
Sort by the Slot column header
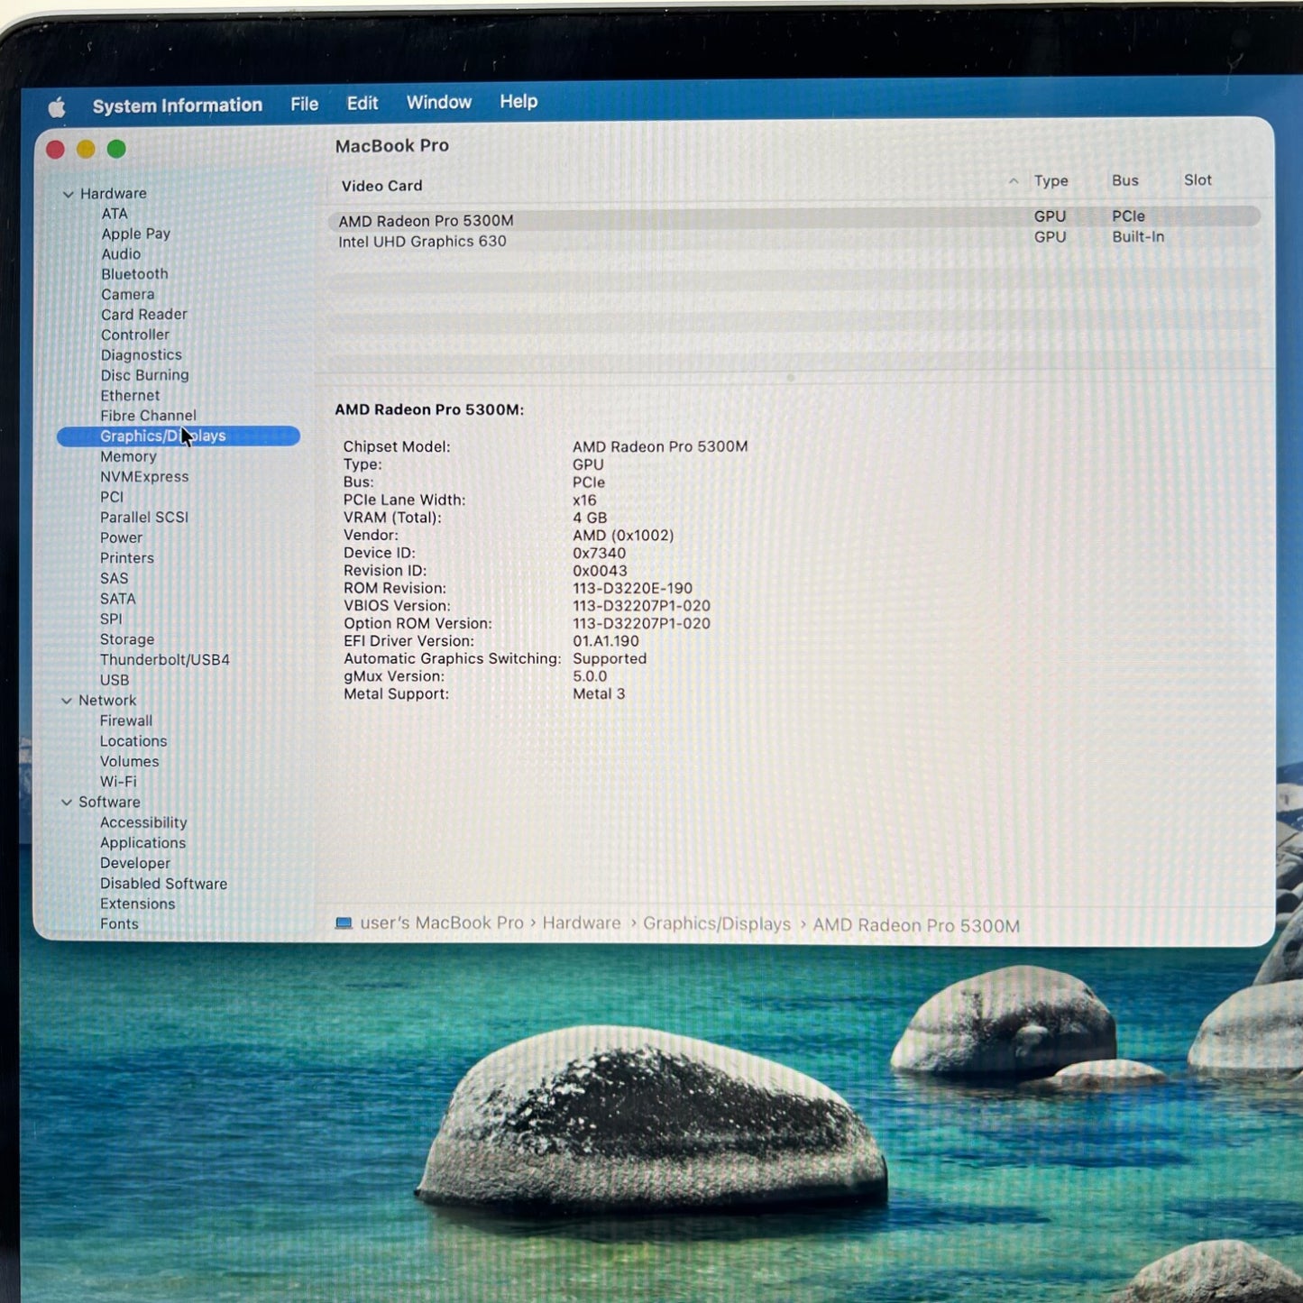click(1197, 180)
